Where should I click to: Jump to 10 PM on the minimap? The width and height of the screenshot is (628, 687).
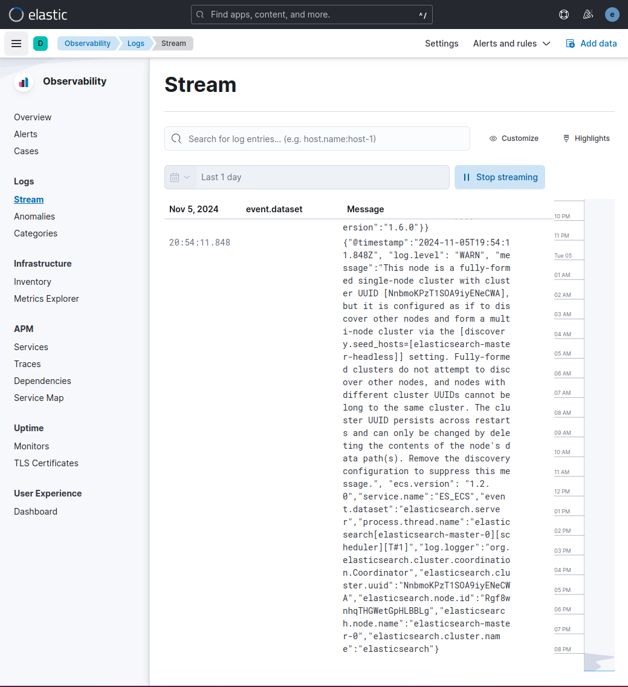coord(562,217)
